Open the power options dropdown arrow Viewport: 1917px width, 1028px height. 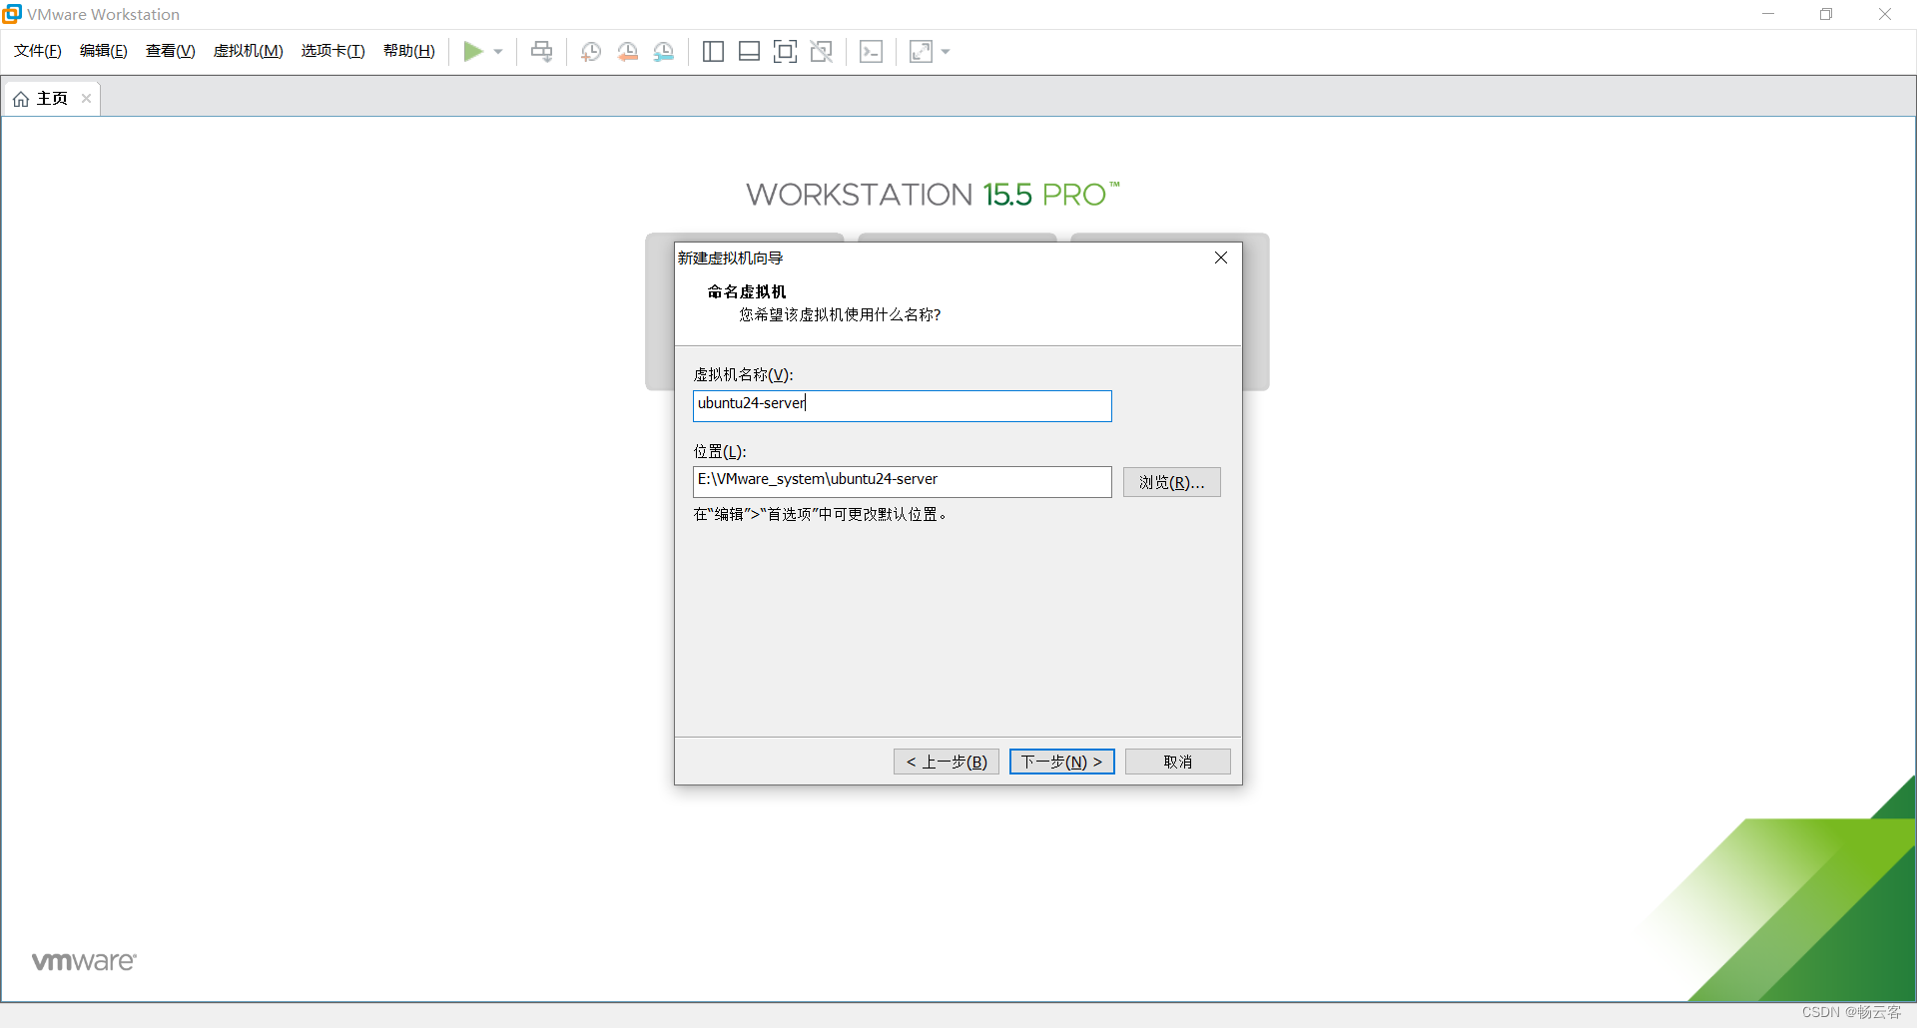click(498, 52)
